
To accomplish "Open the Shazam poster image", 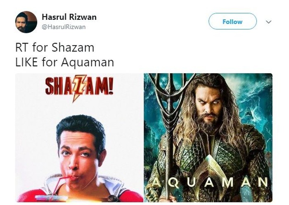I will [79, 138].
